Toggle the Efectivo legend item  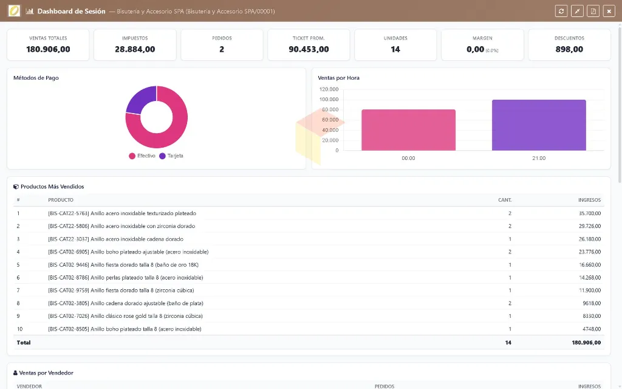coord(142,156)
